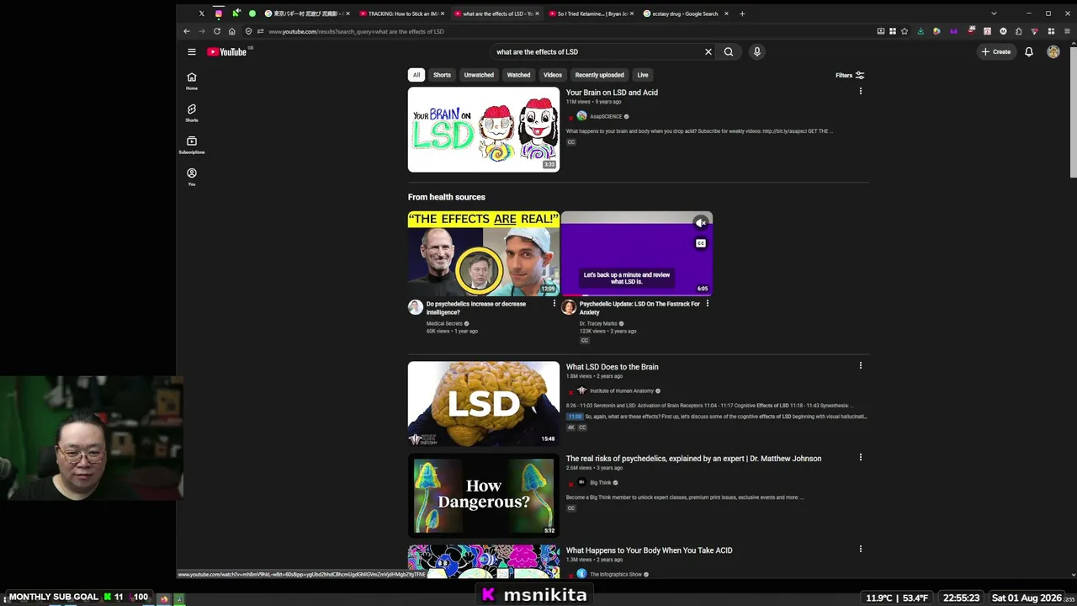Open What LSD Does to the Brain title
1077x606 pixels.
pyautogui.click(x=613, y=367)
